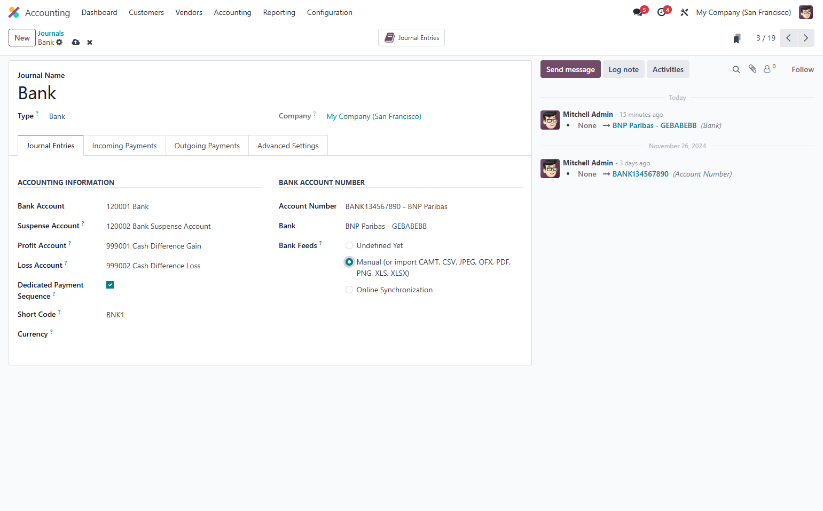
Task: Open the Accounting app home icon
Action: click(14, 12)
